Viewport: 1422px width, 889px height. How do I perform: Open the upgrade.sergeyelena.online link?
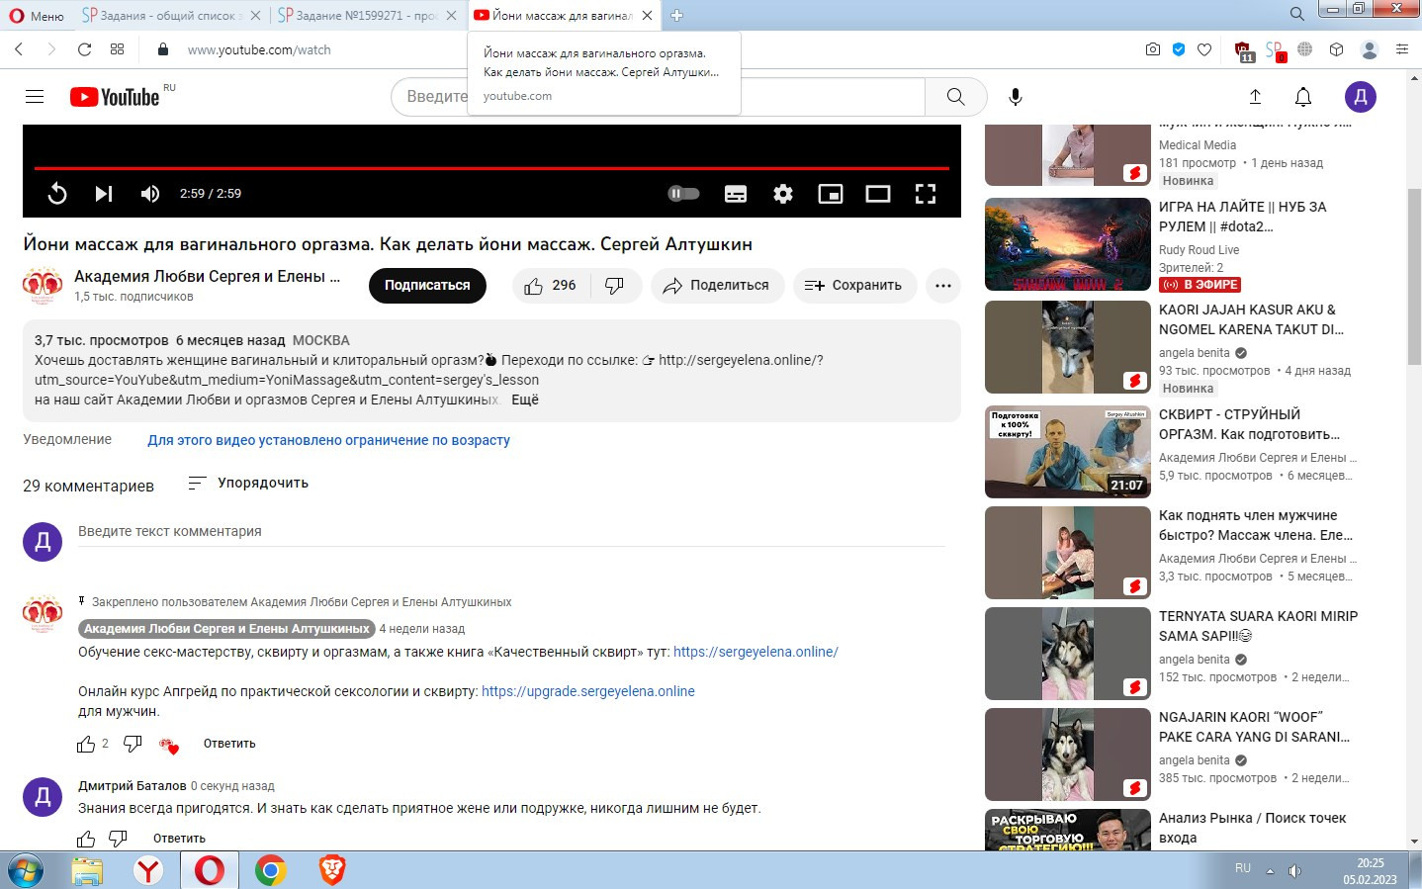(588, 691)
